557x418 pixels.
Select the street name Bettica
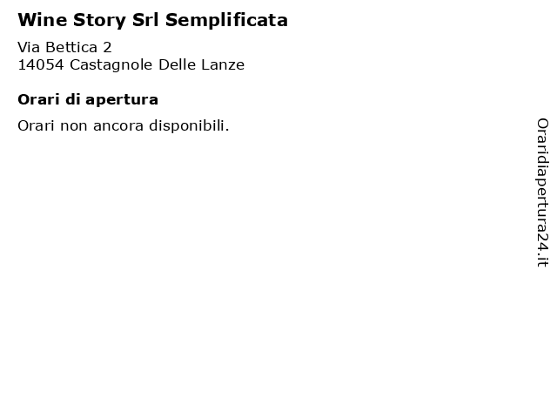point(71,47)
